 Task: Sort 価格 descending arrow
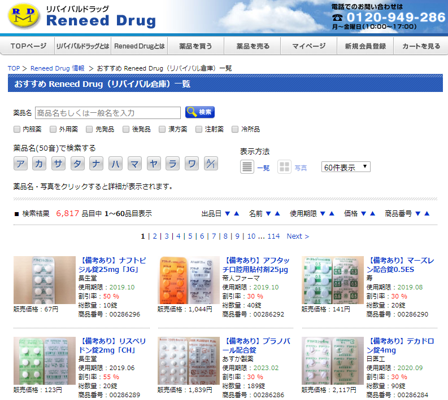[364, 213]
